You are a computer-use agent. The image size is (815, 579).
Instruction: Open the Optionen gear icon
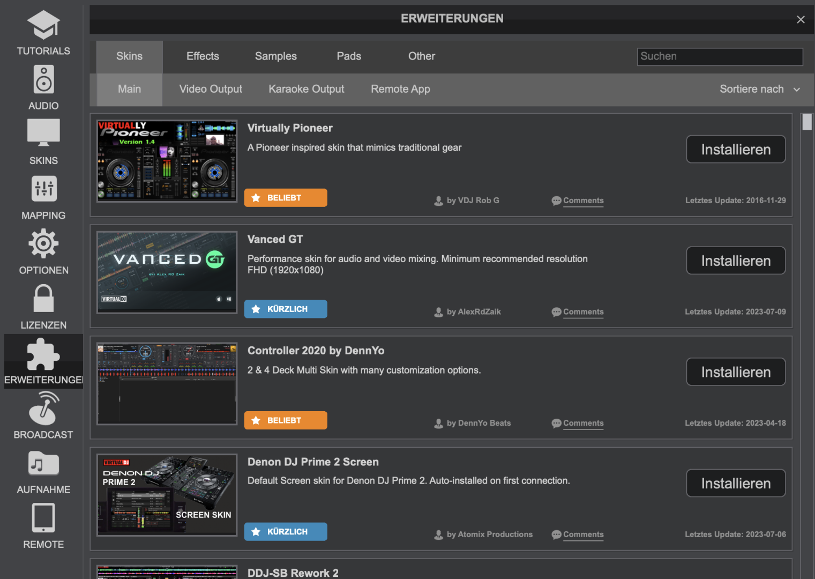point(43,243)
